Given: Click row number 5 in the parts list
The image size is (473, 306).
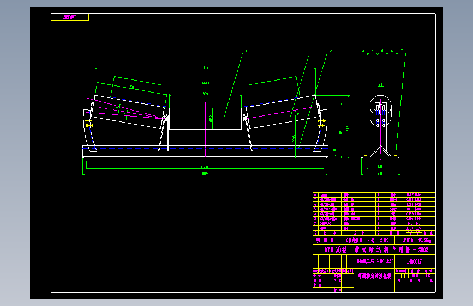Looking at the screenshot, I should click(x=315, y=209).
